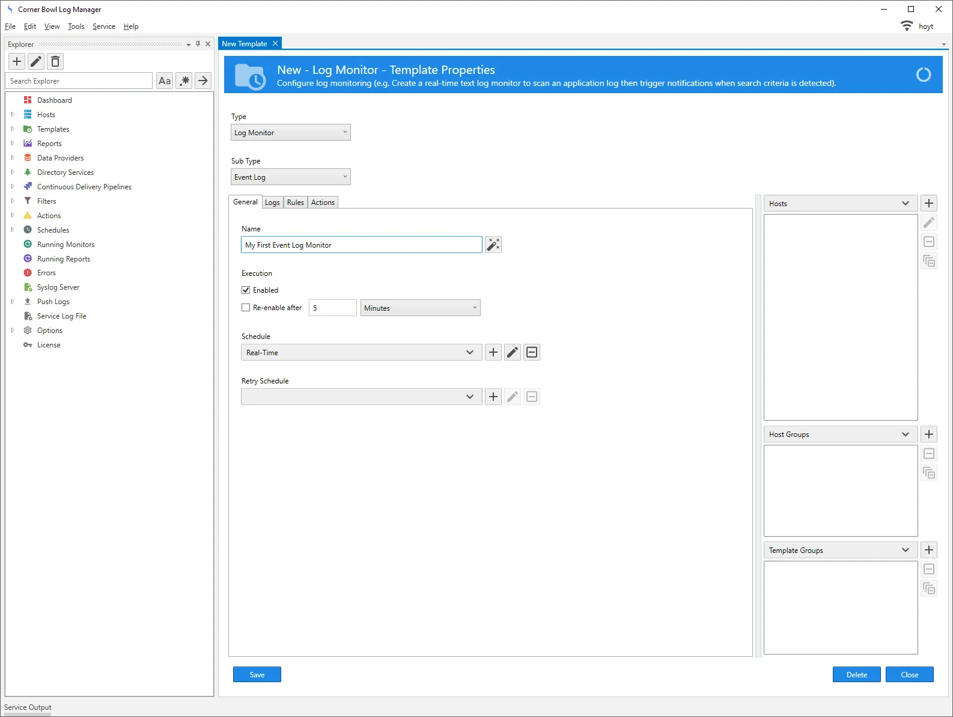This screenshot has height=717, width=953.
Task: Toggle the match case Aa button
Action: (165, 81)
